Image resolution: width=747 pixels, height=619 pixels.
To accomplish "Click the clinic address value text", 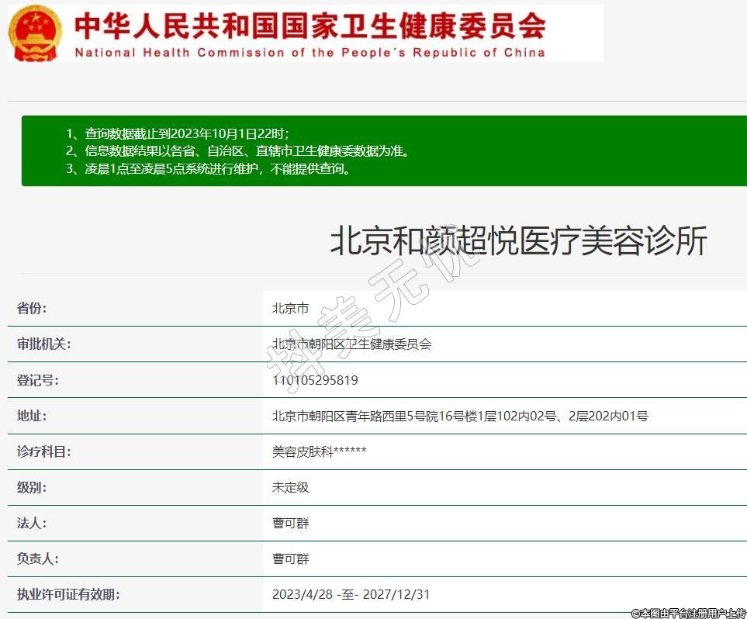I will pos(460,416).
